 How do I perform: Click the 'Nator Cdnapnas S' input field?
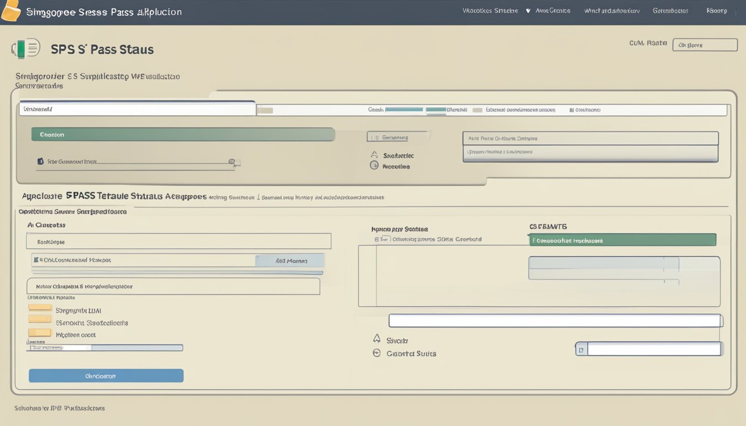pyautogui.click(x=173, y=286)
